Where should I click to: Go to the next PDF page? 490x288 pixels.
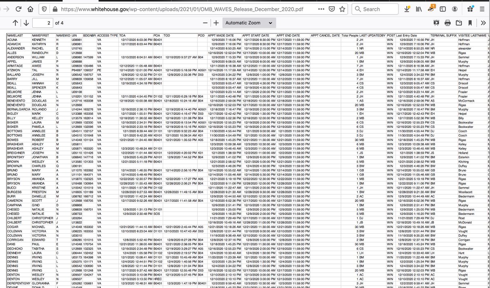pos(26,23)
